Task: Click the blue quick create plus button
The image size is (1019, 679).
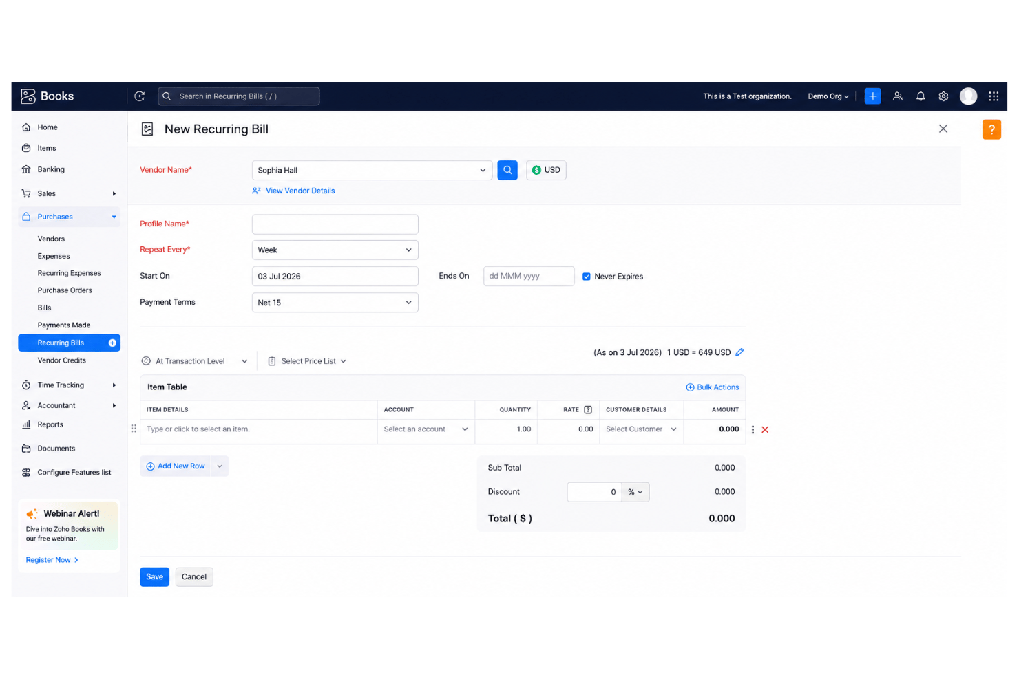Action: pyautogui.click(x=872, y=96)
